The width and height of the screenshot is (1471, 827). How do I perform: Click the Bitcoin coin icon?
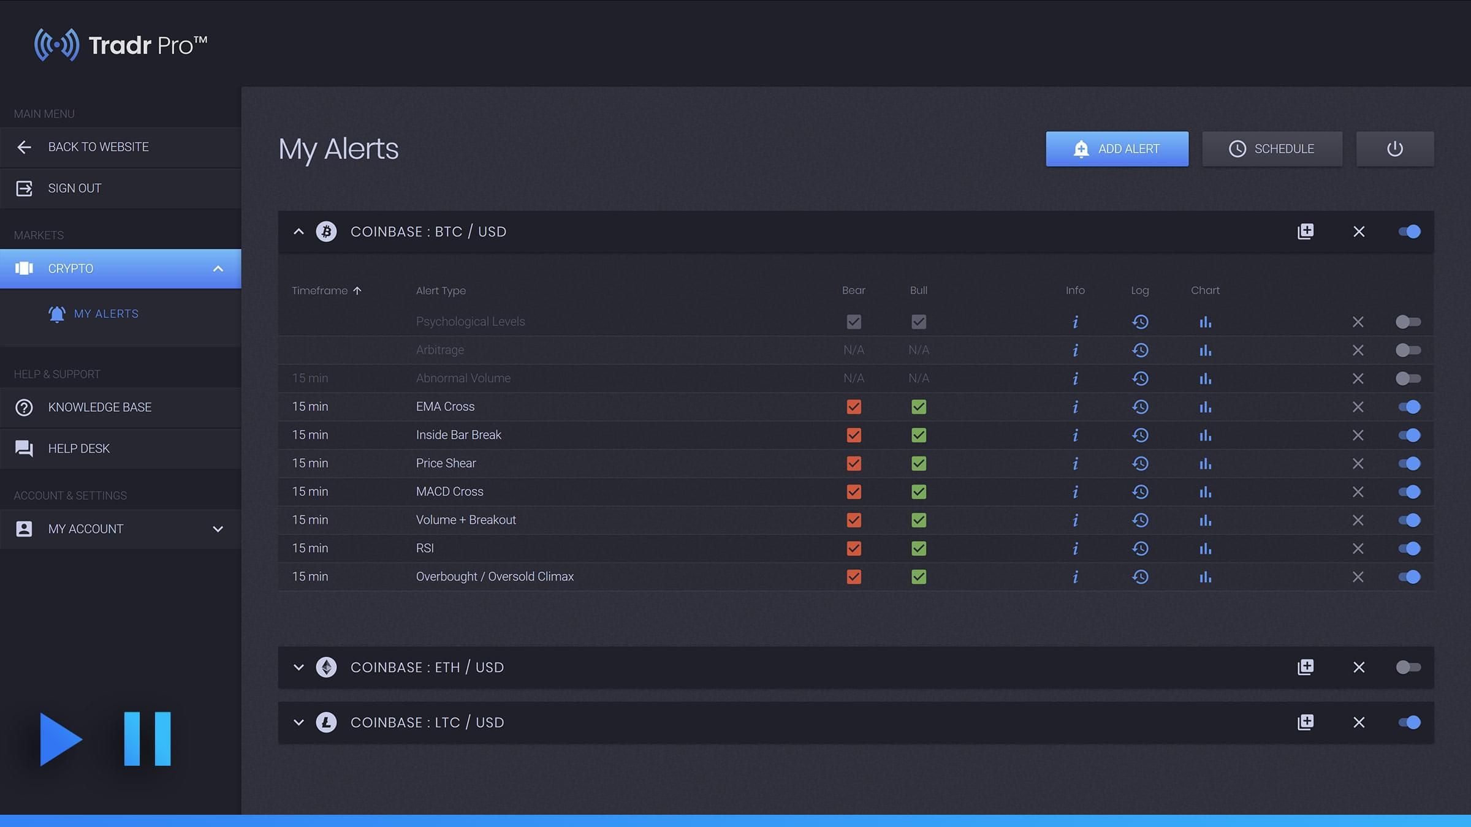pos(326,232)
